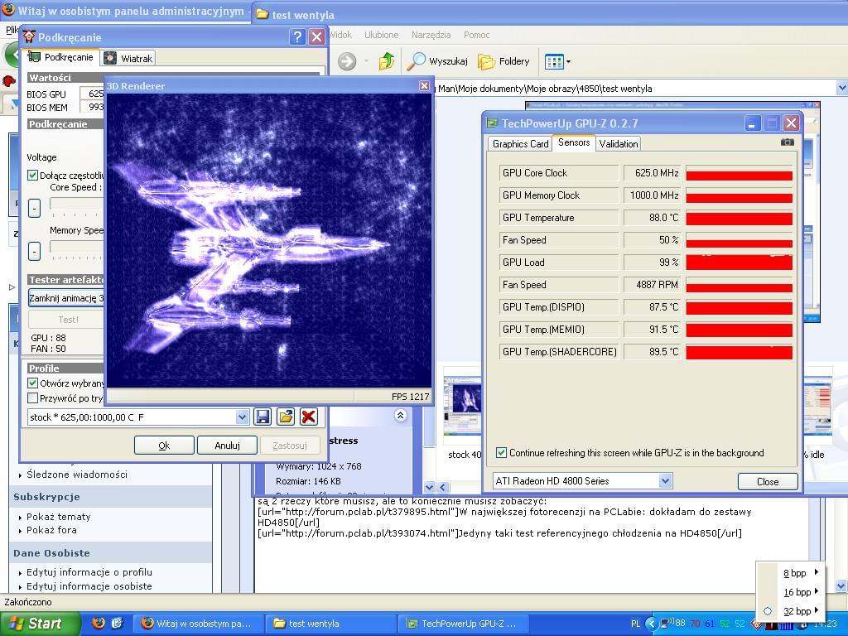Select 32 bpp in the popup menu
Image resolution: width=848 pixels, height=636 pixels.
pos(796,611)
